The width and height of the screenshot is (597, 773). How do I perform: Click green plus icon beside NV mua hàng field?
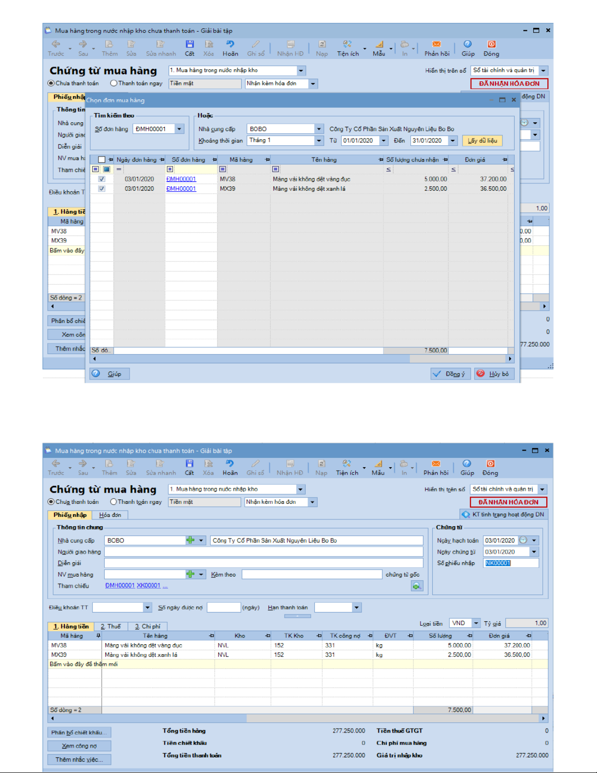[190, 575]
